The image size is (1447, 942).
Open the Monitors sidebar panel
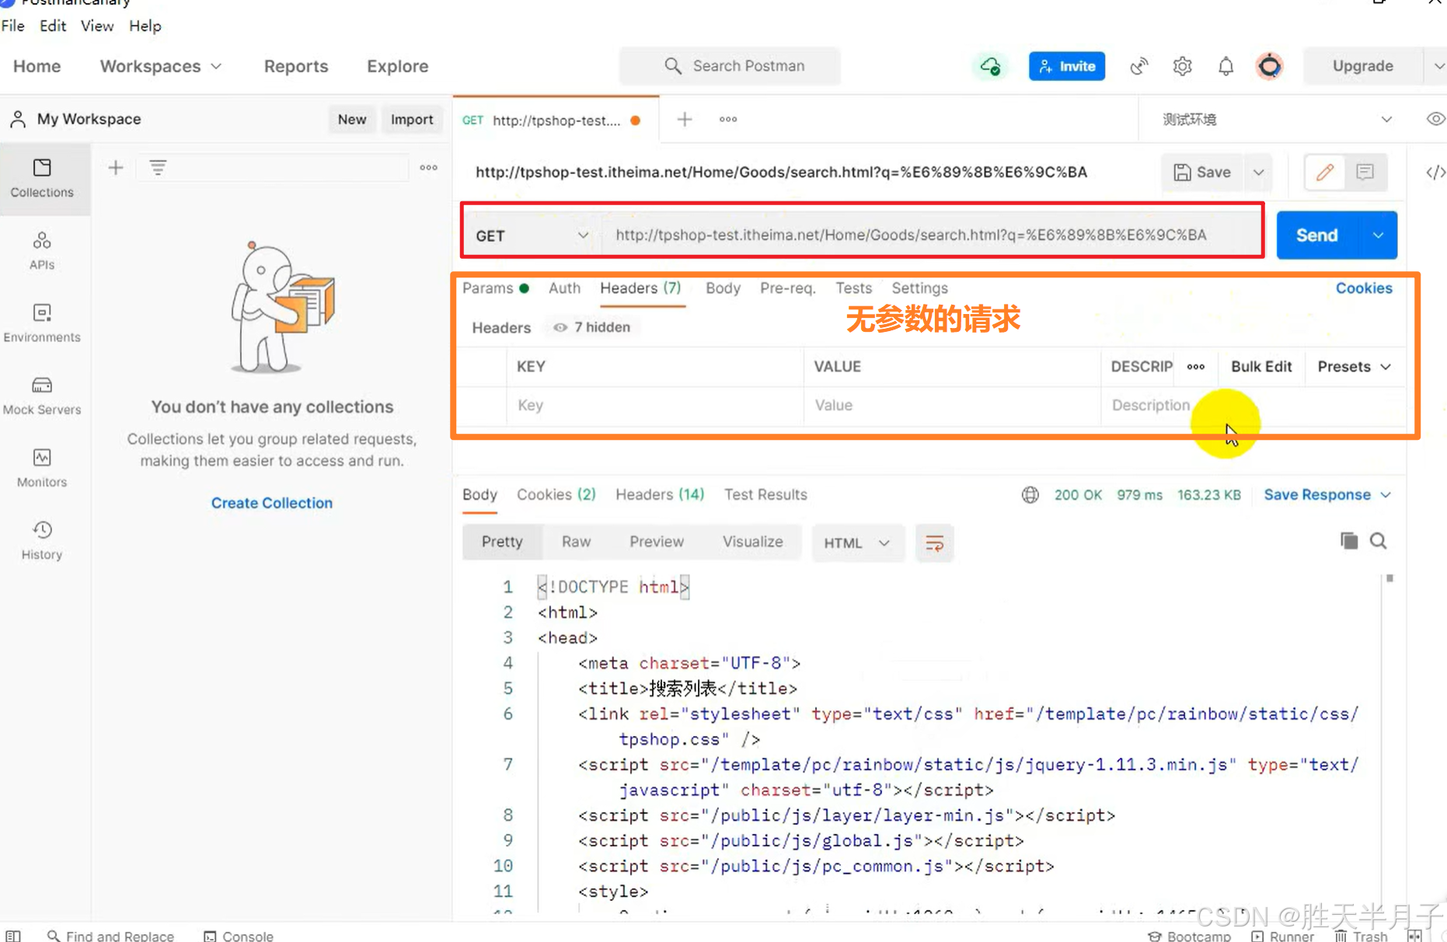coord(42,467)
